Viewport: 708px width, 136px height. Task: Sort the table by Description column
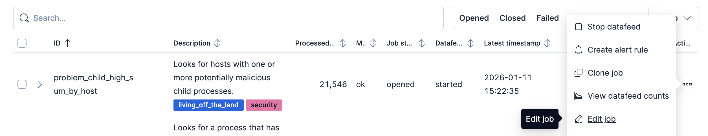(217, 43)
